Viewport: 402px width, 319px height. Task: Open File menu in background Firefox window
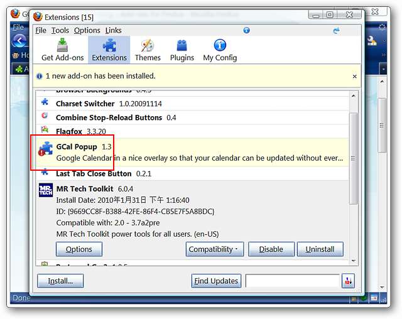(18, 27)
